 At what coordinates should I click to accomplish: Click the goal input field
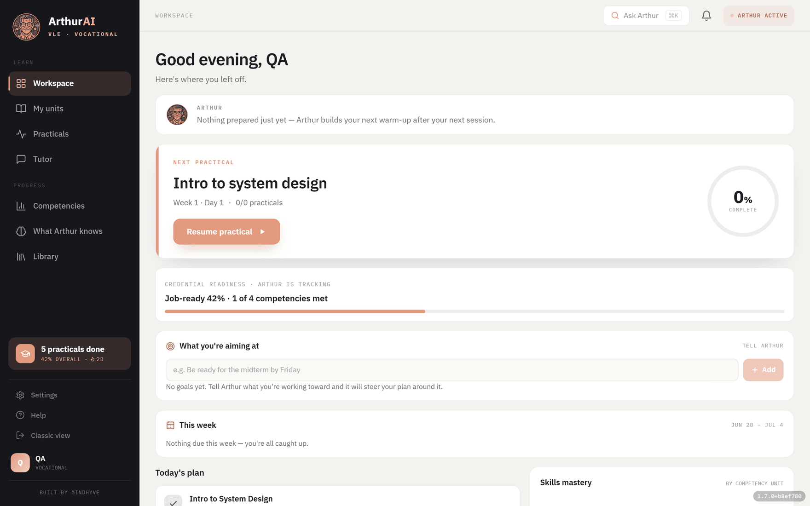452,370
